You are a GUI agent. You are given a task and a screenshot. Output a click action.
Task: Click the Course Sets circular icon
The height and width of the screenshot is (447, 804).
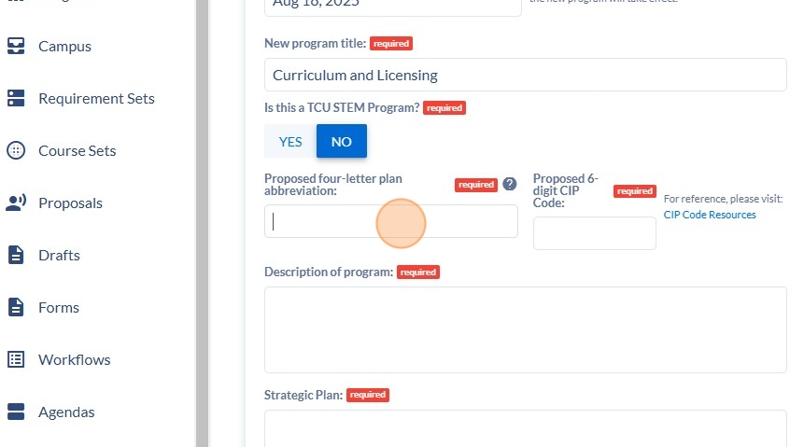click(x=16, y=150)
